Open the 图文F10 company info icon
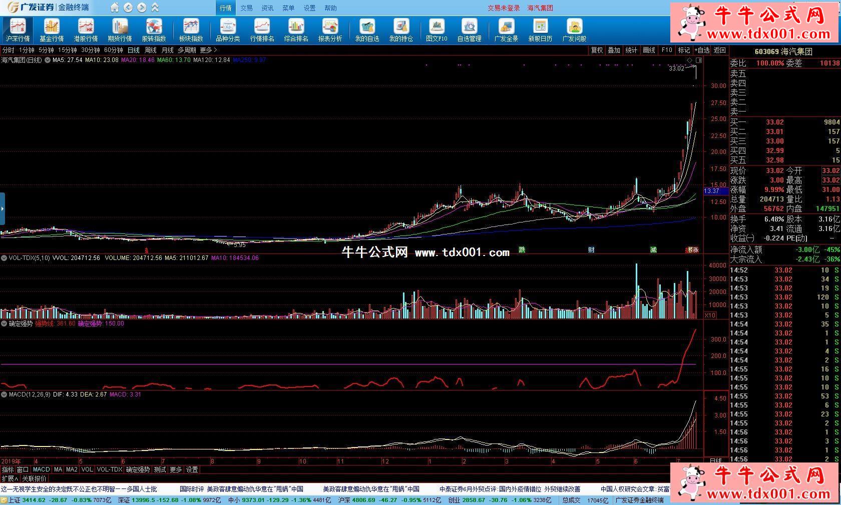Viewport: 841px width, 505px height. point(437,29)
